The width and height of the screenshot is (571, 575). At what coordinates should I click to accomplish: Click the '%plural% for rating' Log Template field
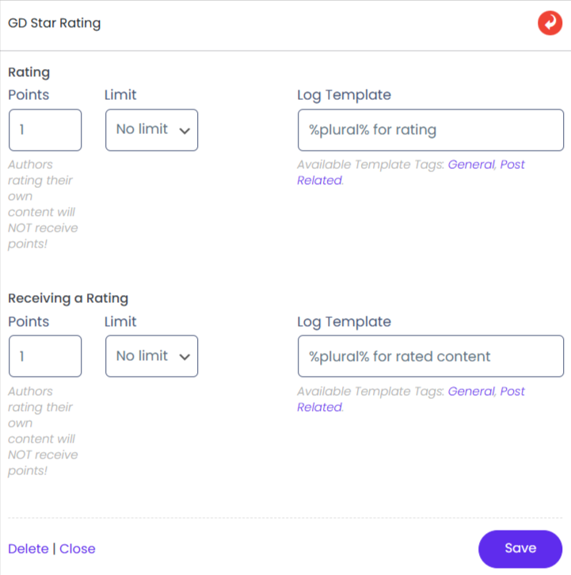[x=430, y=130]
